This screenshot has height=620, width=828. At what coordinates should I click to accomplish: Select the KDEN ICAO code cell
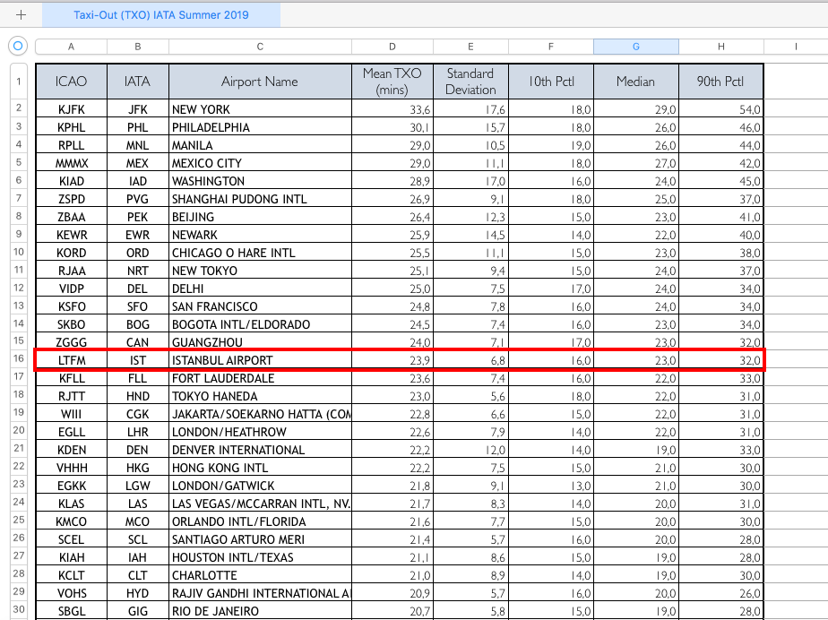click(x=71, y=450)
